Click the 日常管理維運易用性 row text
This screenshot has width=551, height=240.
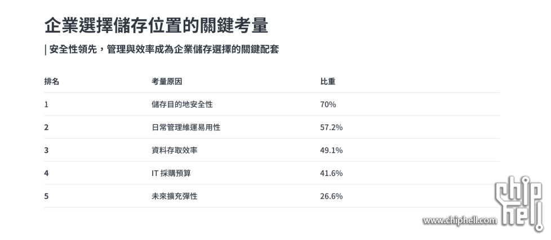186,127
